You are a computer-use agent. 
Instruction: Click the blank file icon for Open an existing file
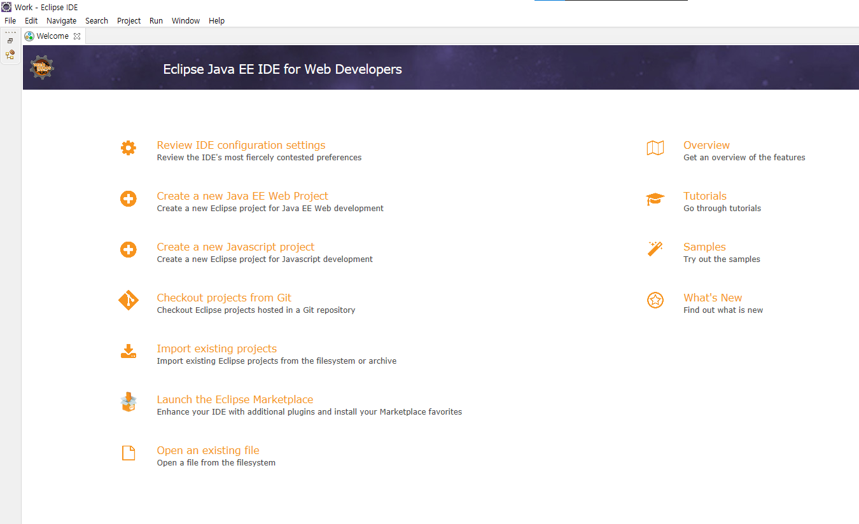click(129, 453)
